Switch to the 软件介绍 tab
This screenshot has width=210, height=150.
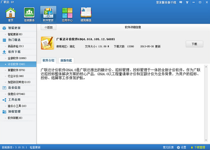[48, 60]
